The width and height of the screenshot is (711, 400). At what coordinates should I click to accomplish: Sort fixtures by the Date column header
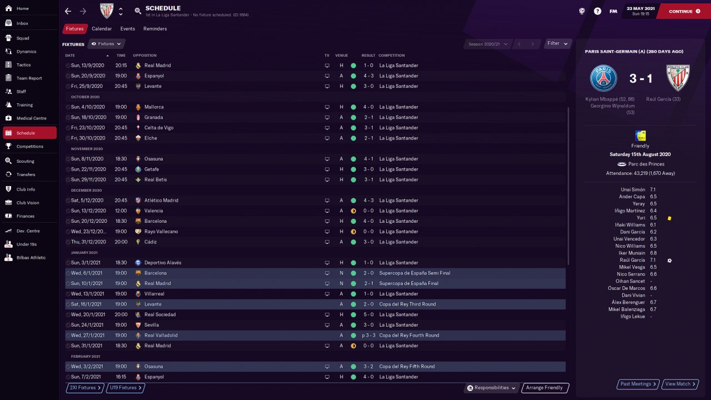70,56
